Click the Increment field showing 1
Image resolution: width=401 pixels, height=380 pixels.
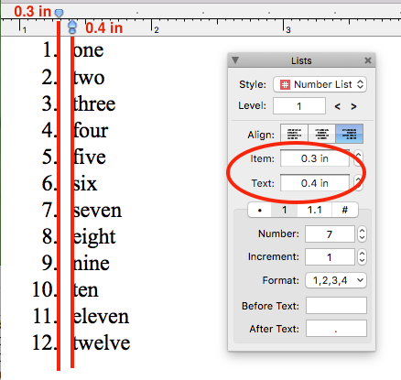coord(330,257)
